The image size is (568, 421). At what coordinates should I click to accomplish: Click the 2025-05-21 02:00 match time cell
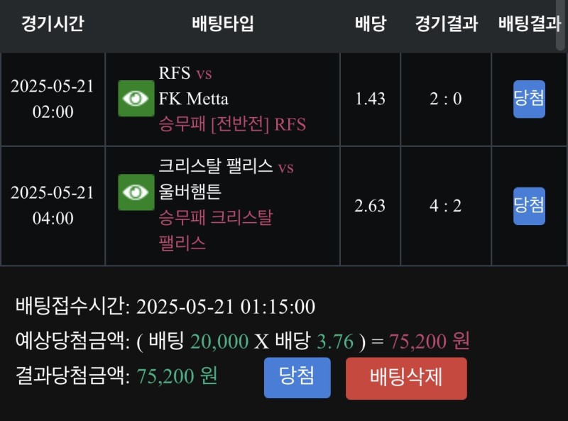[53, 99]
